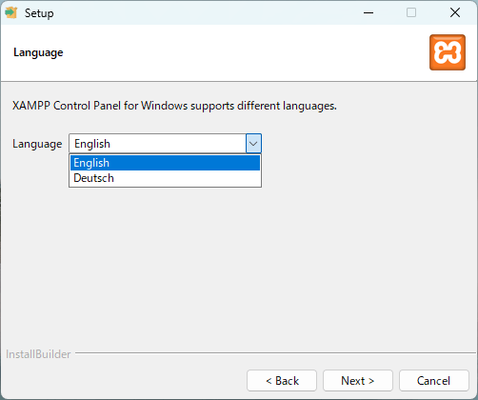The image size is (478, 400).
Task: Close the Setup window with X
Action: pyautogui.click(x=455, y=12)
